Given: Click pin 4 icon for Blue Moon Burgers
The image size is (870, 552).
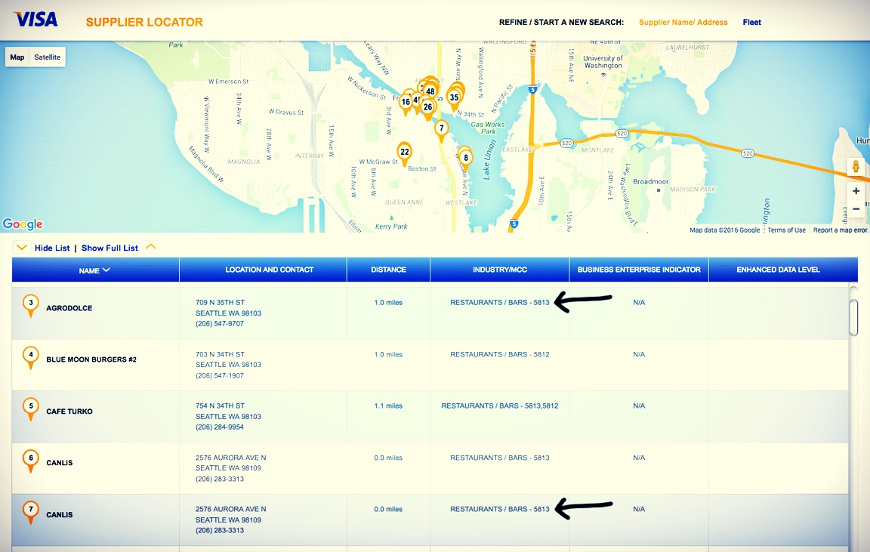Looking at the screenshot, I should point(31,357).
